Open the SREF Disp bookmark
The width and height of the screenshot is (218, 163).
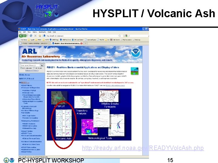pos(54,40)
